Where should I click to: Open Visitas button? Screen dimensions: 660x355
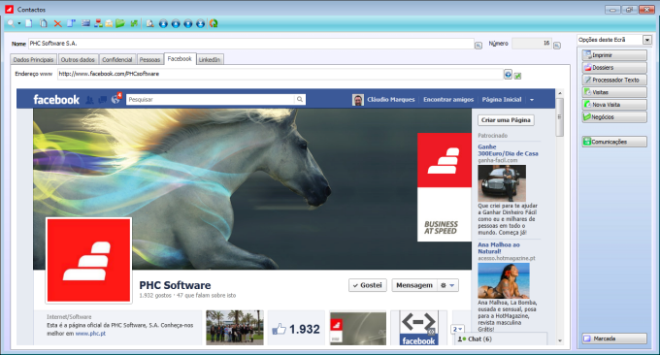pyautogui.click(x=614, y=92)
